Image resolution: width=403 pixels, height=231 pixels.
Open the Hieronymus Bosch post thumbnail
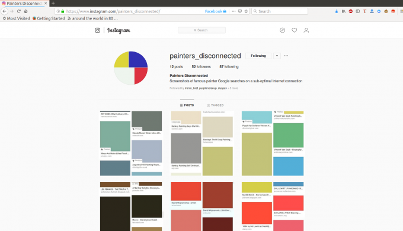click(131, 206)
